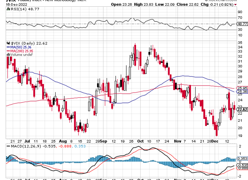Click the red down arrow after Chg percentage

(x=235, y=5)
